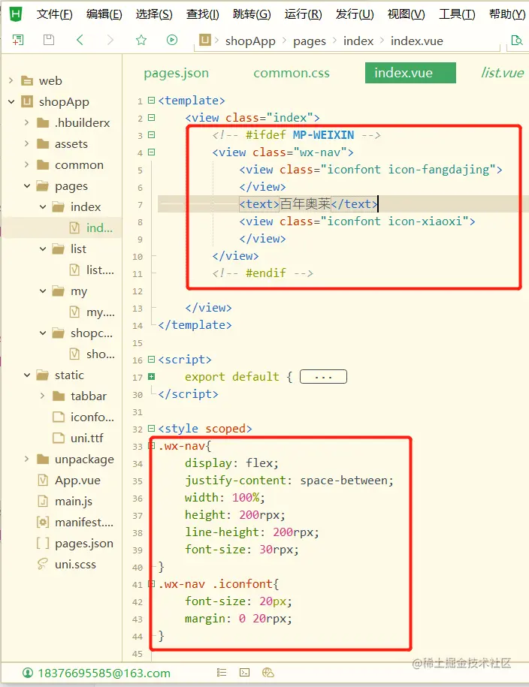Image resolution: width=529 pixels, height=687 pixels.
Task: Open the 查找(I) menu
Action: [203, 14]
